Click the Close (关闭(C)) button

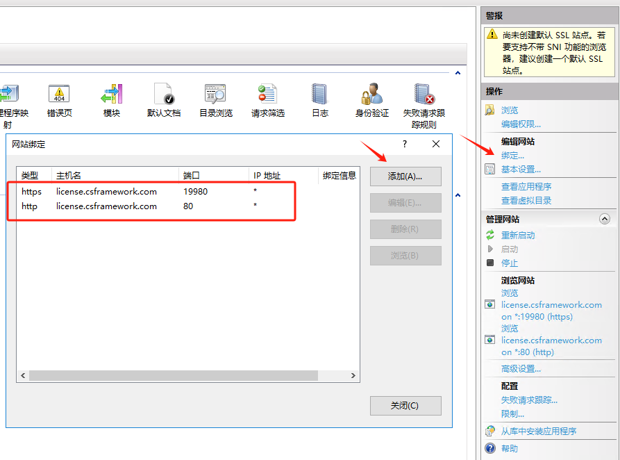405,406
